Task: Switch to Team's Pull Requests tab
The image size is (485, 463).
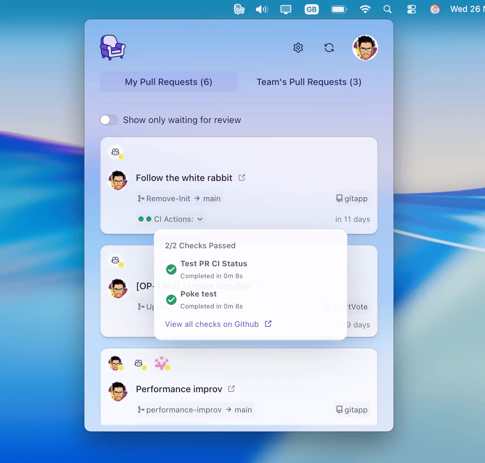Action: [309, 82]
